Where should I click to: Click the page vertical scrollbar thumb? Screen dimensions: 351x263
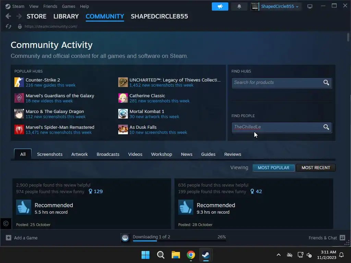click(x=348, y=37)
